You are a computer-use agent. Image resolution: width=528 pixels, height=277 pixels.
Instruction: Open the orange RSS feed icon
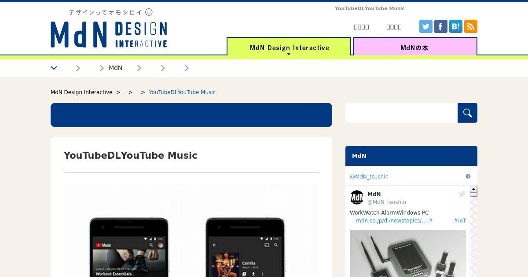471,26
